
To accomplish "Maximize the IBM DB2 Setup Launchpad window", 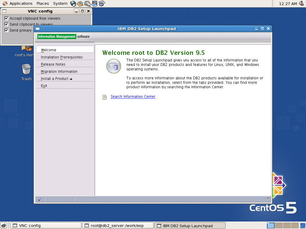I will click(262, 29).
